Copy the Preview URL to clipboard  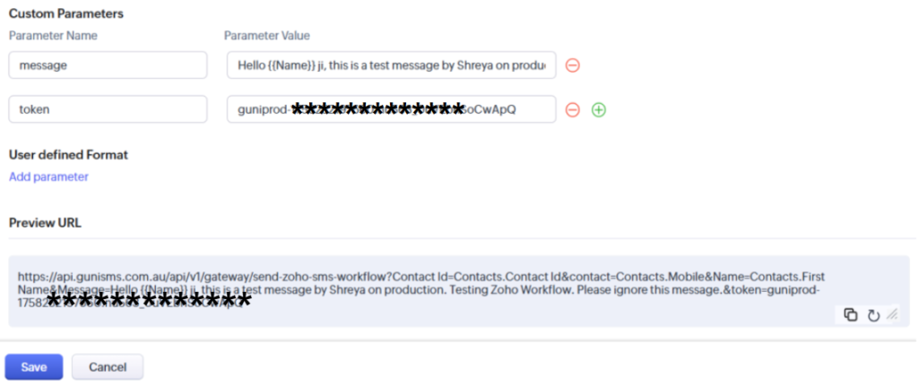tap(851, 314)
